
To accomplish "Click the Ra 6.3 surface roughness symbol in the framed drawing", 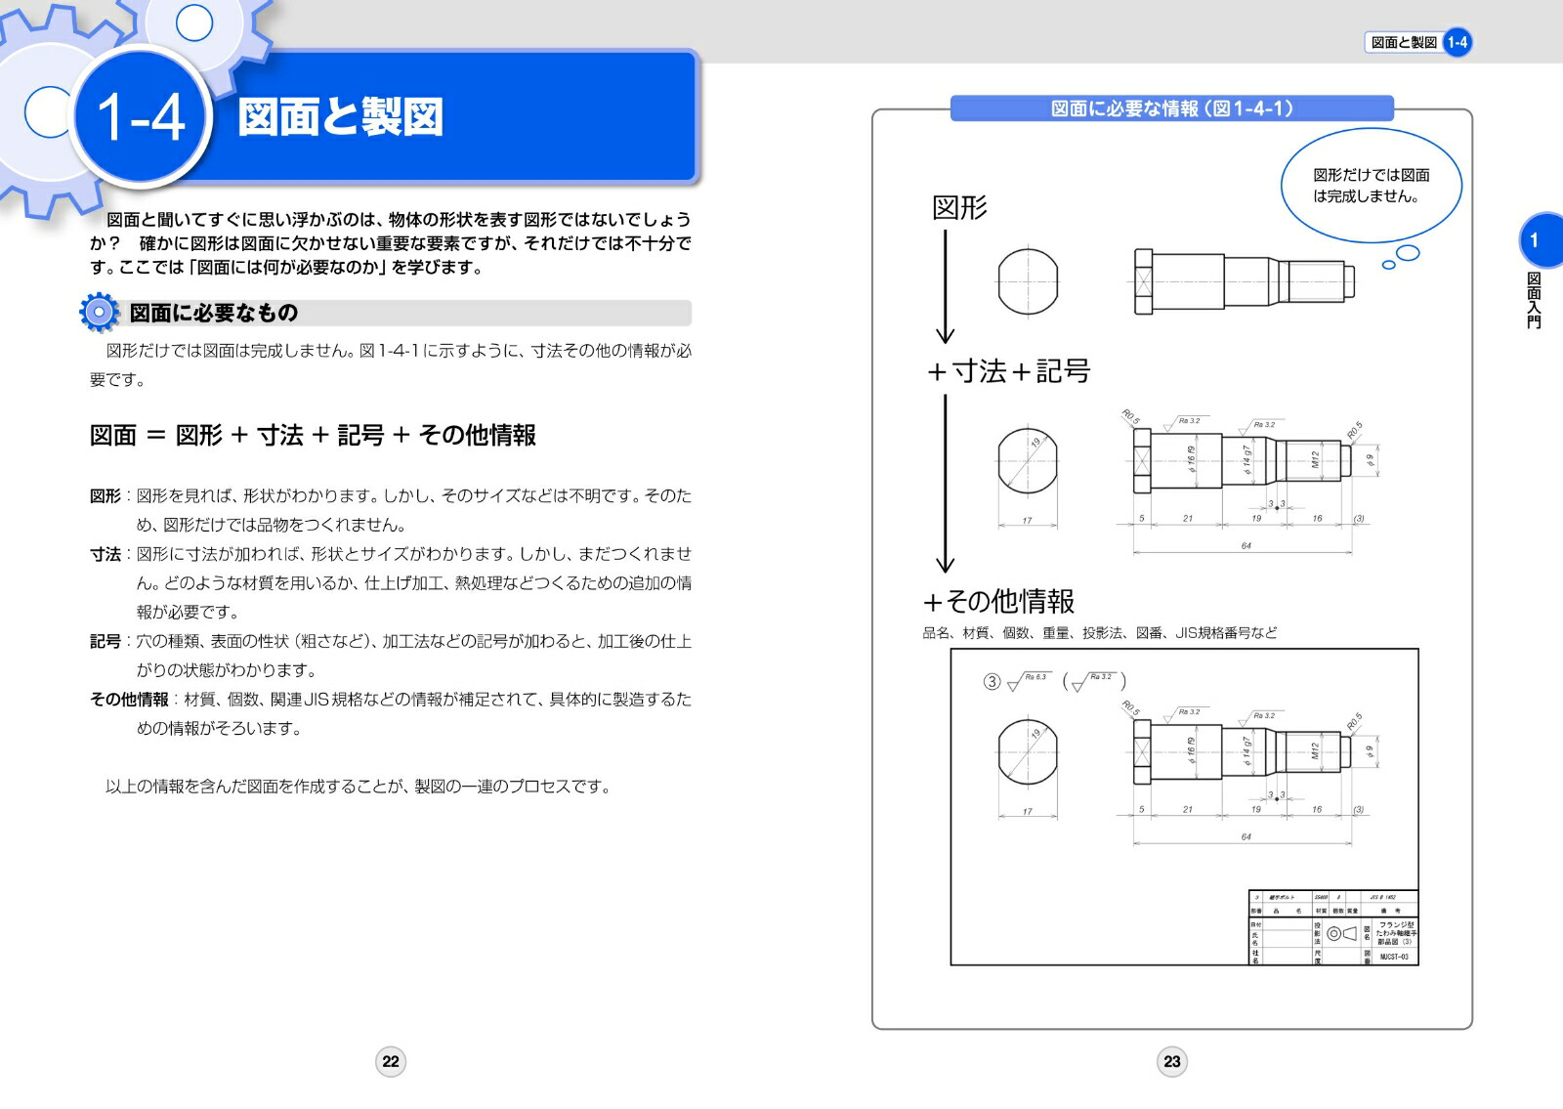I will tap(1028, 680).
